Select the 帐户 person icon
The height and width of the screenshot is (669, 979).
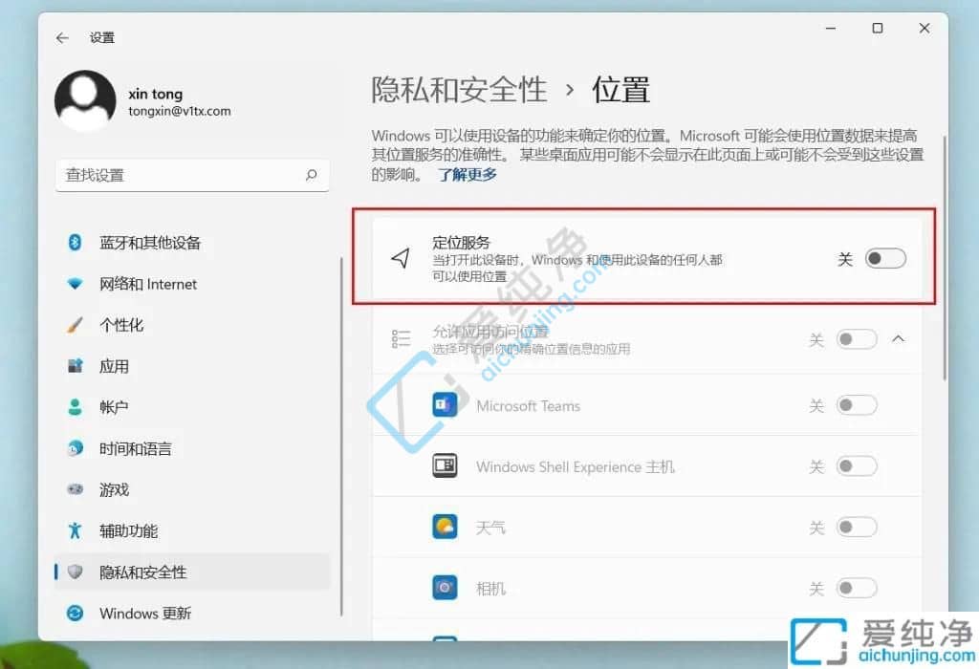(x=76, y=407)
